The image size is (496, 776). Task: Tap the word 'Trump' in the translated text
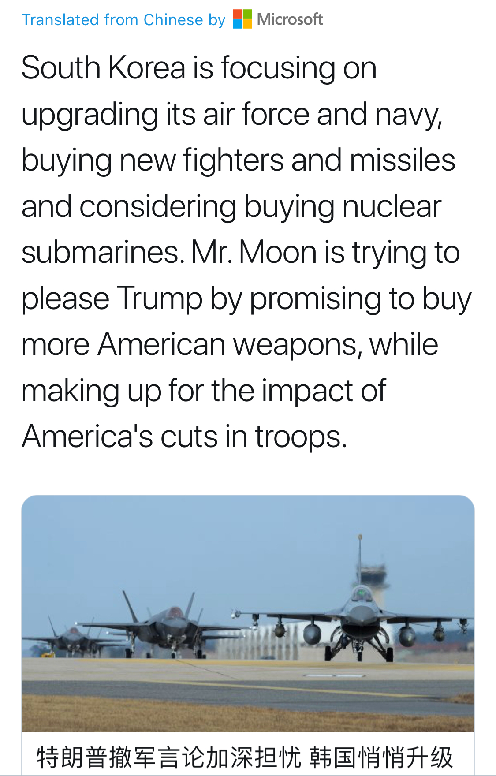159,298
